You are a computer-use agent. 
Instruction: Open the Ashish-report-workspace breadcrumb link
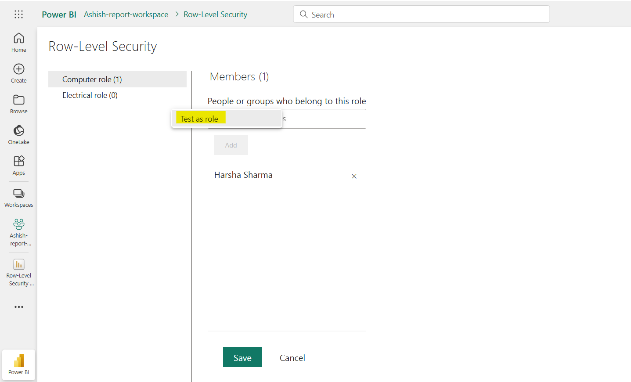pos(126,14)
